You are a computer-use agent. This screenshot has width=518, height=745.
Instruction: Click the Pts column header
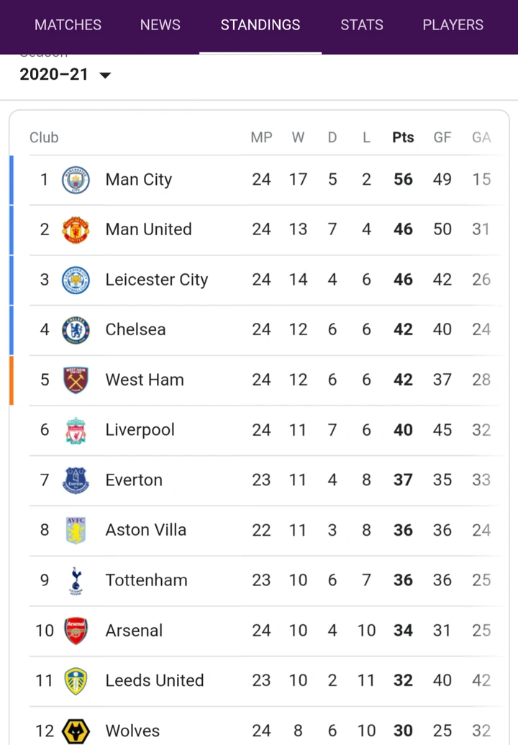point(403,137)
